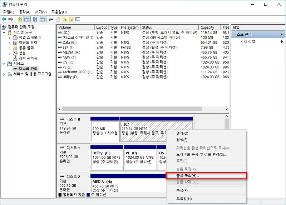The height and width of the screenshot is (205, 286).
Task: Collapse the 저장소 node
Action: tap(4, 64)
